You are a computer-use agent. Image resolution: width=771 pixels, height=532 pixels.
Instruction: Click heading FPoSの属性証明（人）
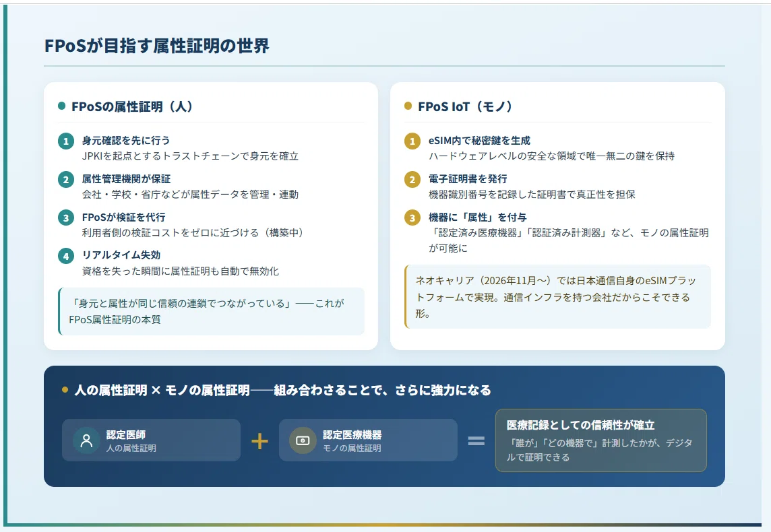[x=132, y=106]
